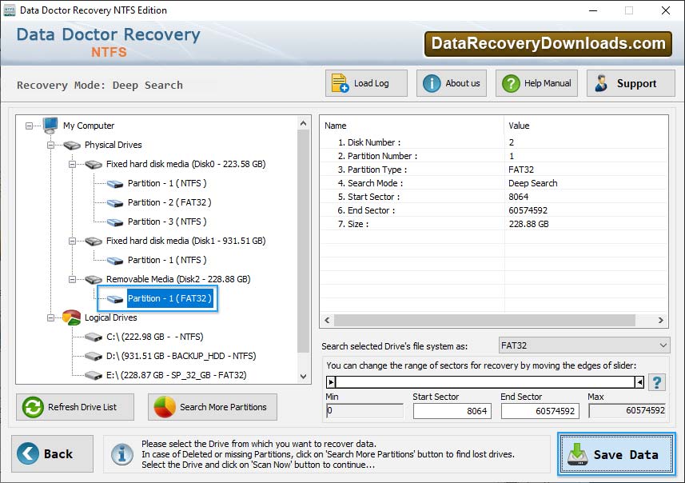Viewport: 685px width, 483px height.
Task: Collapse Fixed hard disk Disk1 node
Action: tap(73, 241)
